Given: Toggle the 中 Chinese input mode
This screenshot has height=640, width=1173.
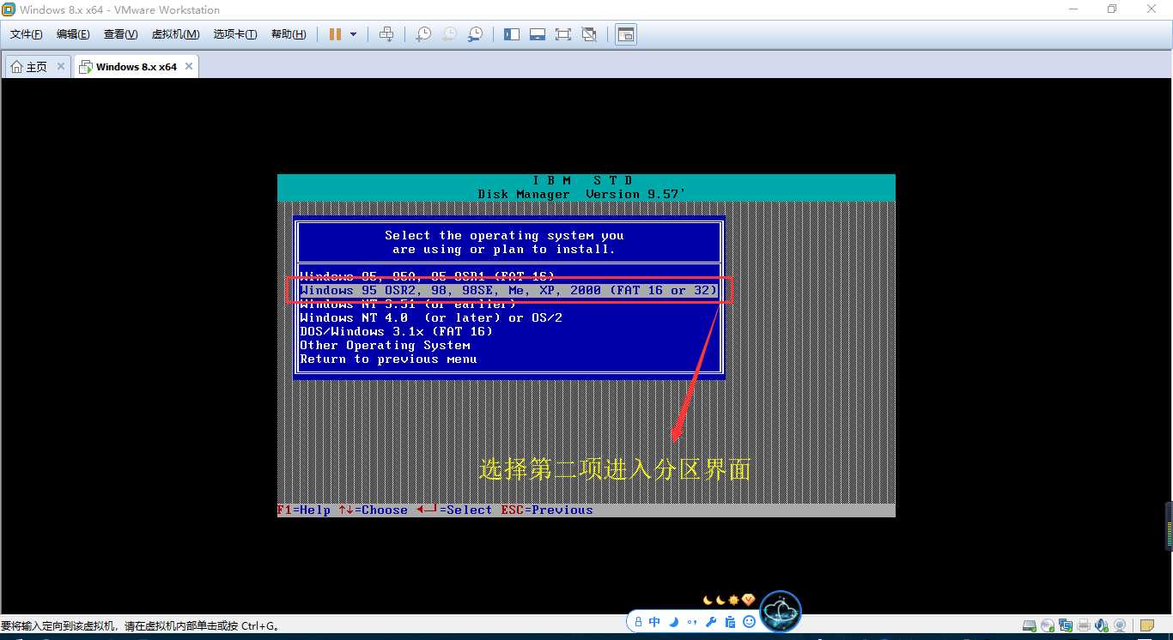Looking at the screenshot, I should [654, 622].
